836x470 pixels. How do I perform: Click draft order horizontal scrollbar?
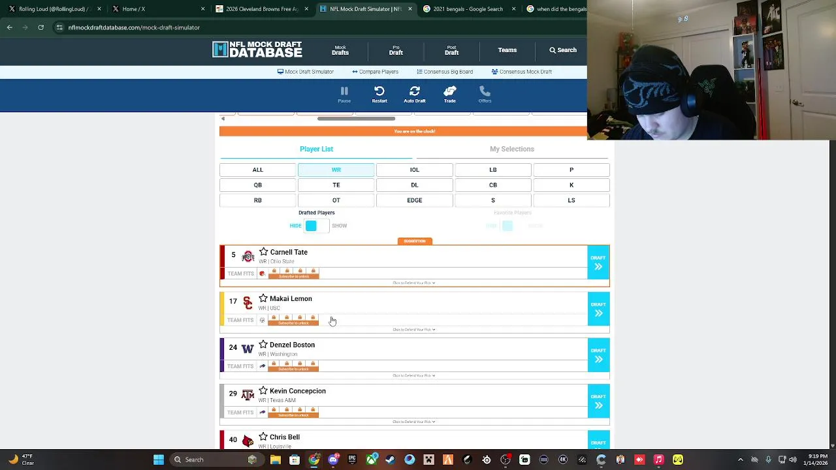356,119
